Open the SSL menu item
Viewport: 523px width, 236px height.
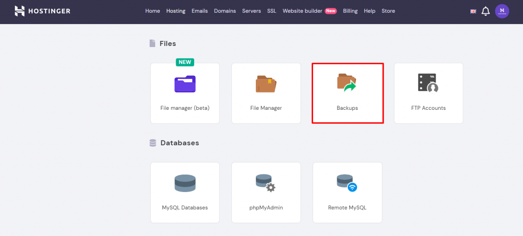pyautogui.click(x=272, y=11)
